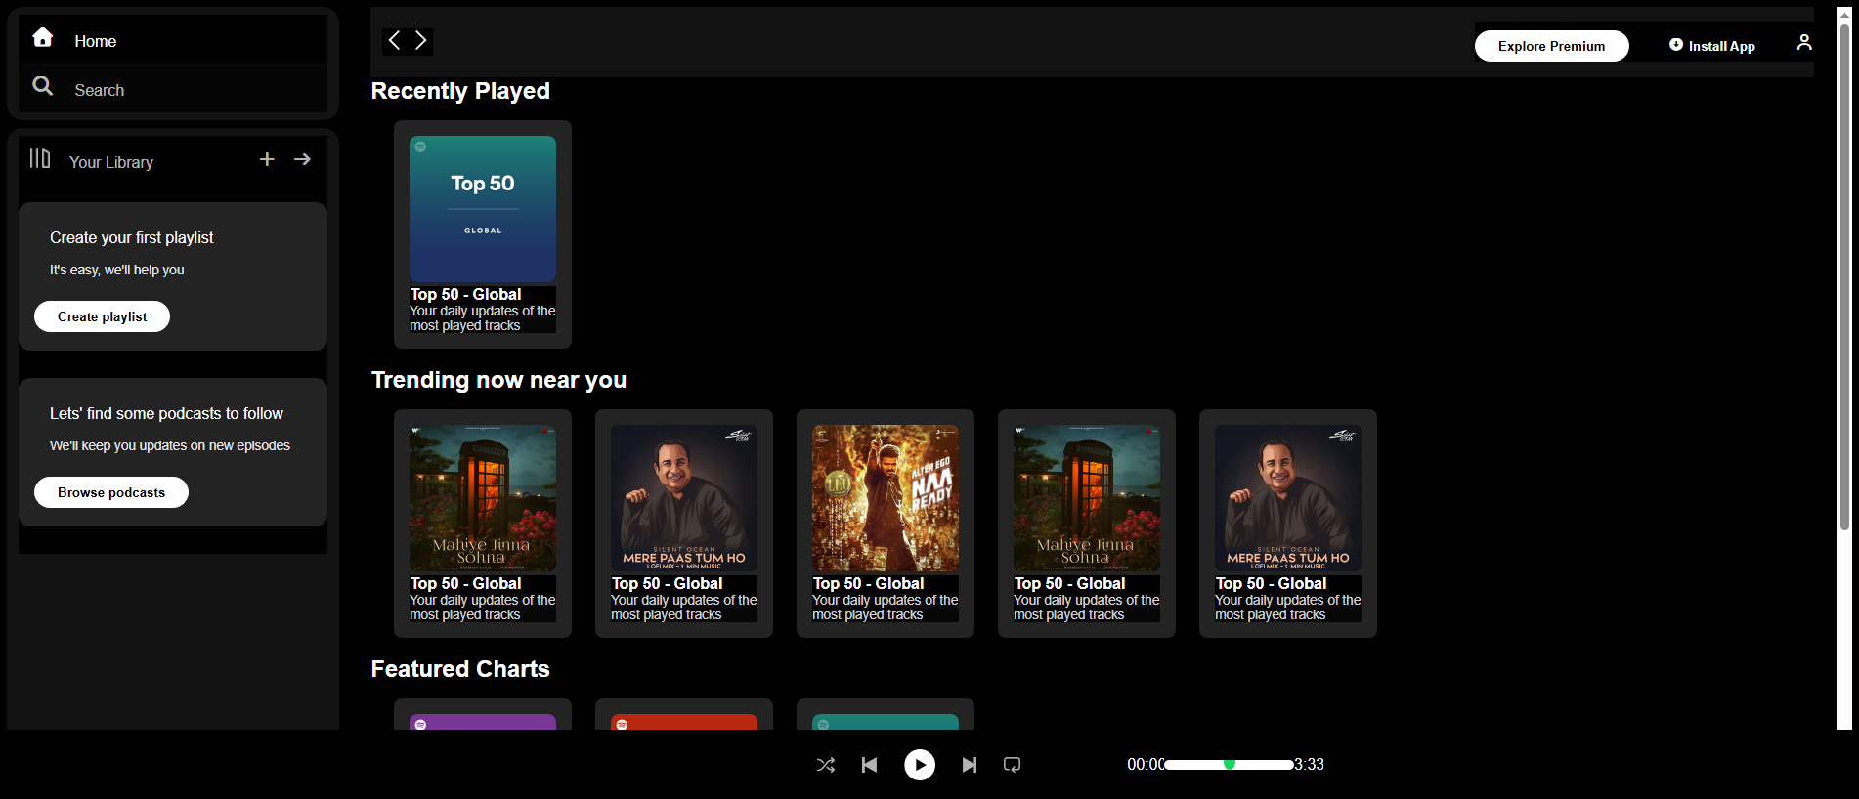
Task: Click the Search magnifier icon
Action: pos(42,86)
